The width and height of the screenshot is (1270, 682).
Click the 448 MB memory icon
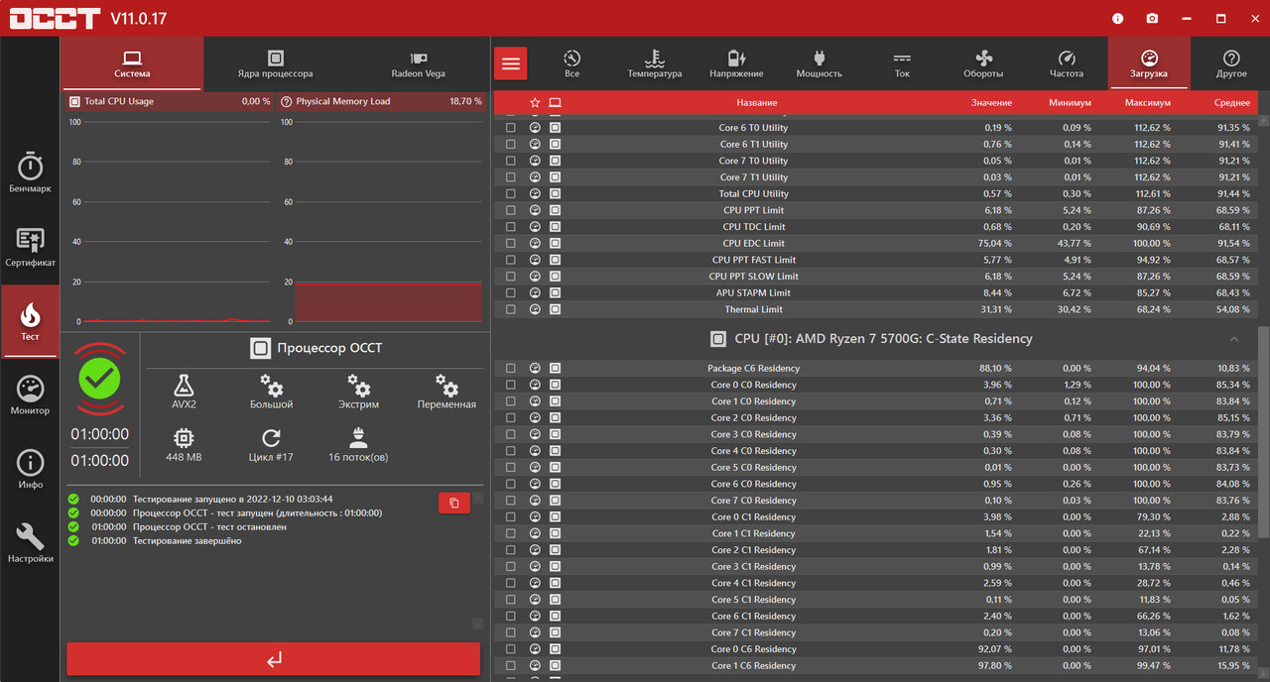(x=184, y=445)
